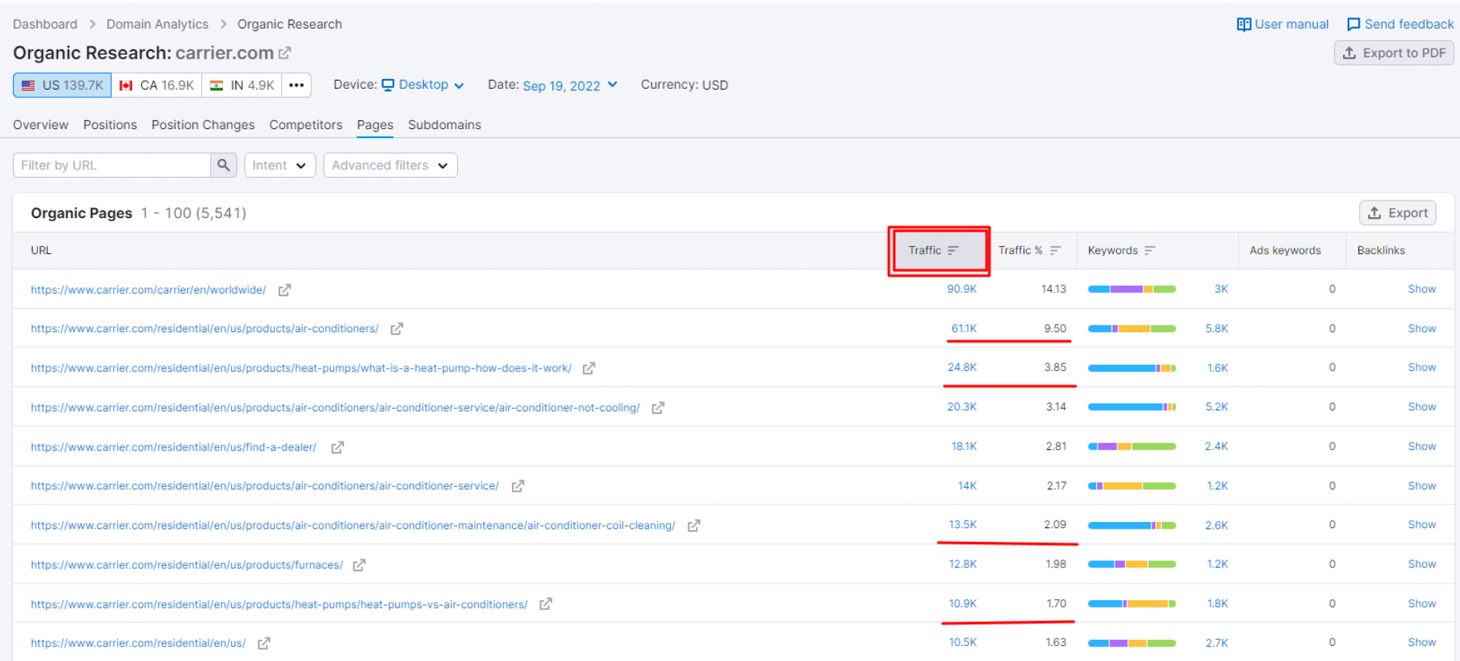This screenshot has width=1460, height=661.
Task: Show backlinks for the find-a-dealer row
Action: click(1421, 447)
